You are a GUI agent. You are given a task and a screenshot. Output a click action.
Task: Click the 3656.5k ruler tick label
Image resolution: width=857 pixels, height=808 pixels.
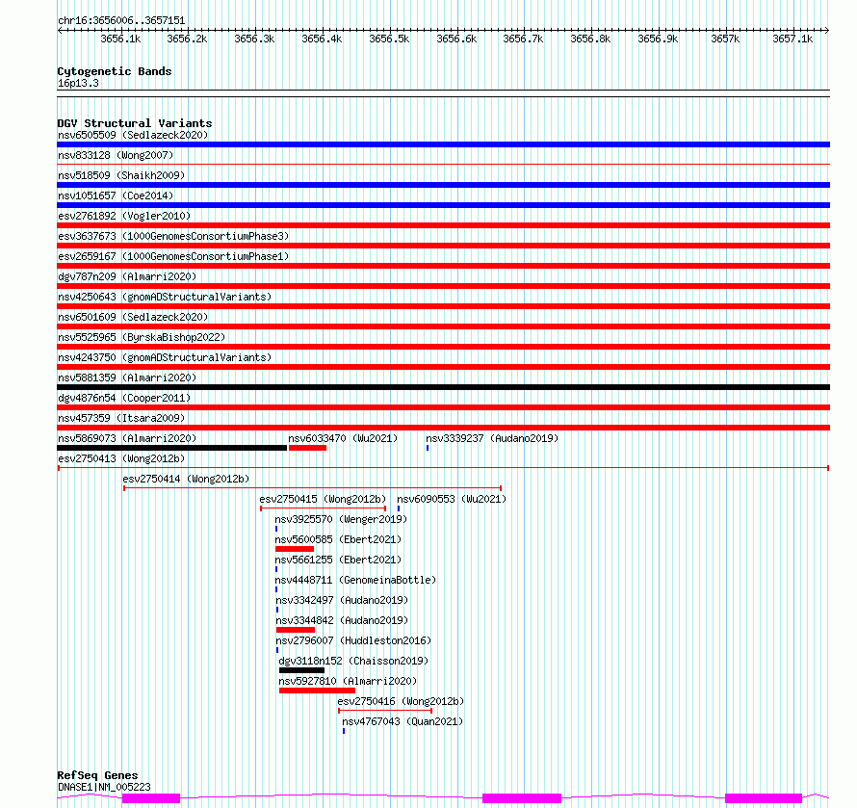pos(389,39)
